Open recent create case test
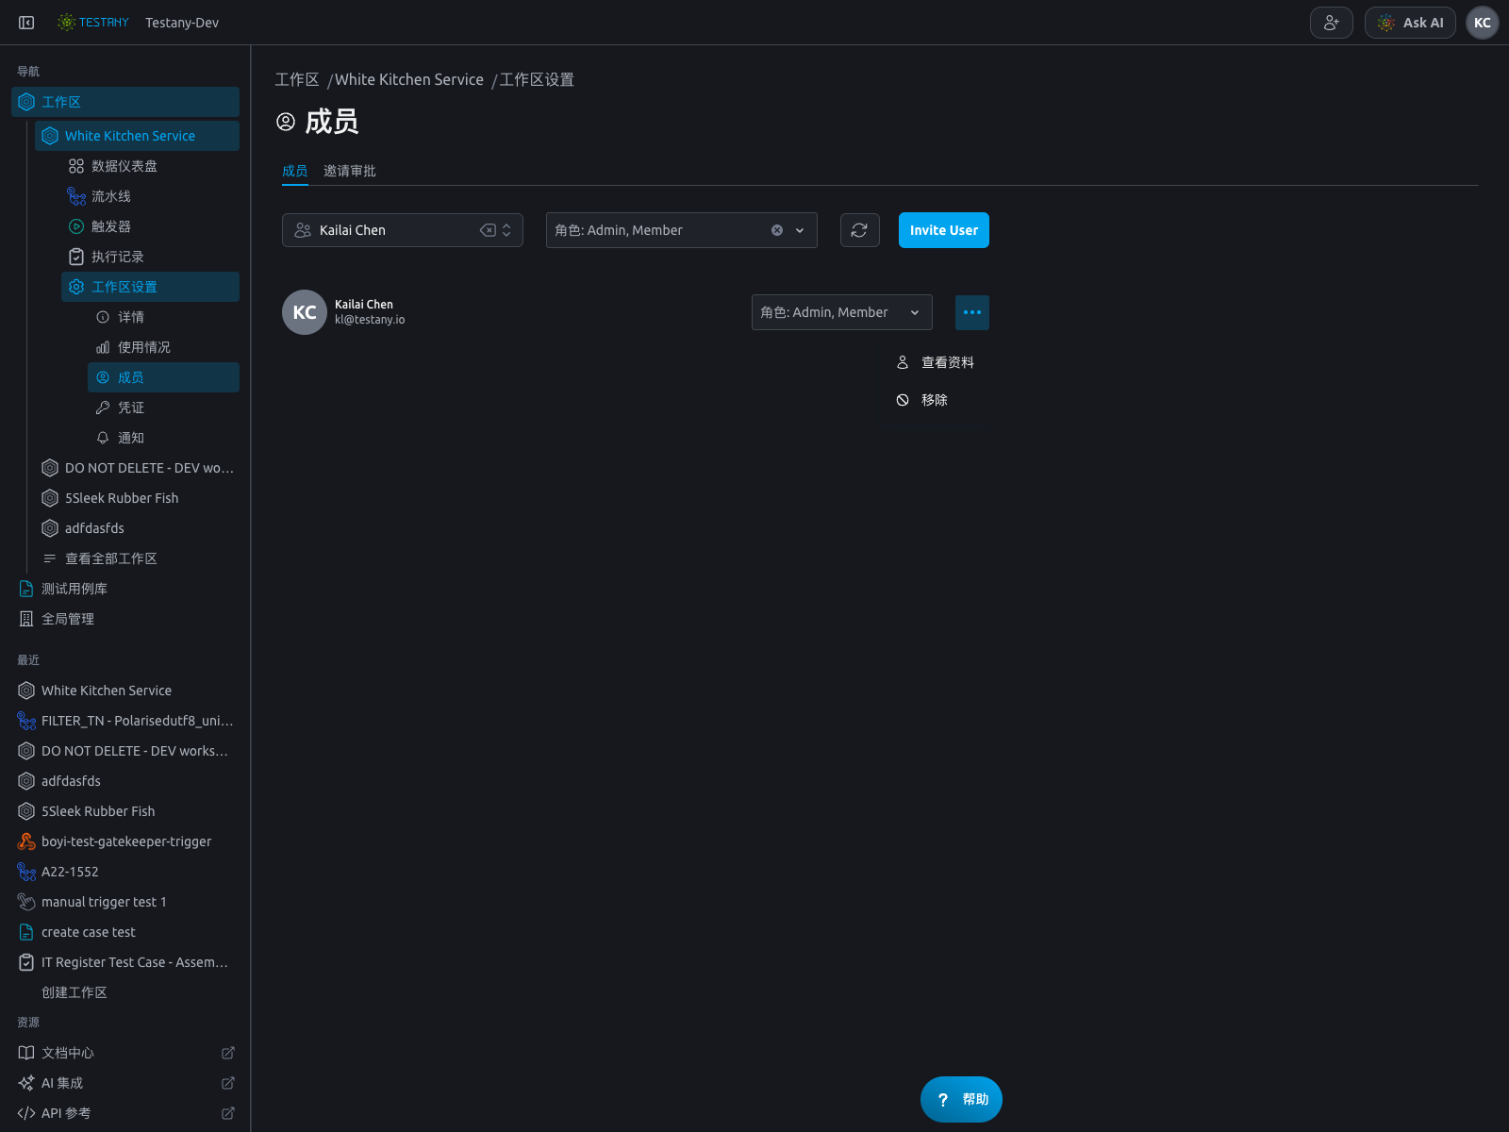 125,932
